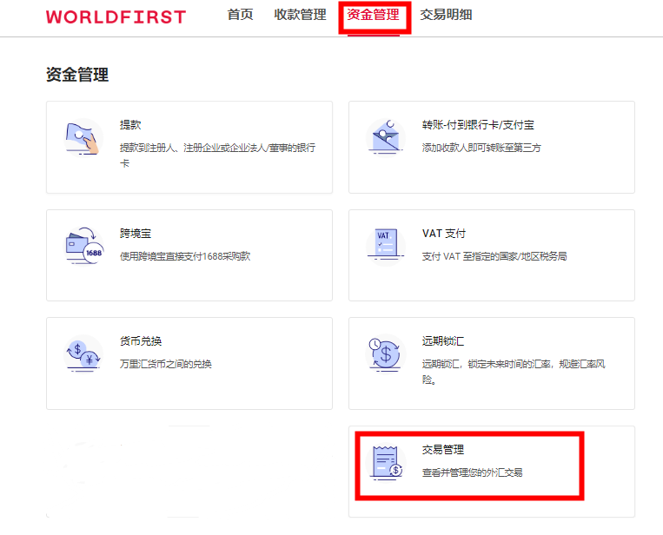Click the VAT 支付 document icon
This screenshot has width=663, height=535.
385,246
